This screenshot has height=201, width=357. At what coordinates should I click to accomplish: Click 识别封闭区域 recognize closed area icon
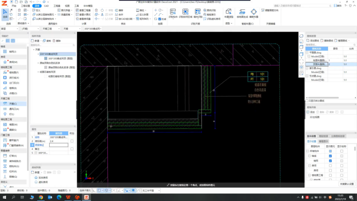185,13
